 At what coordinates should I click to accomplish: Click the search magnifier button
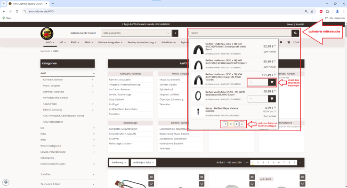point(295,33)
